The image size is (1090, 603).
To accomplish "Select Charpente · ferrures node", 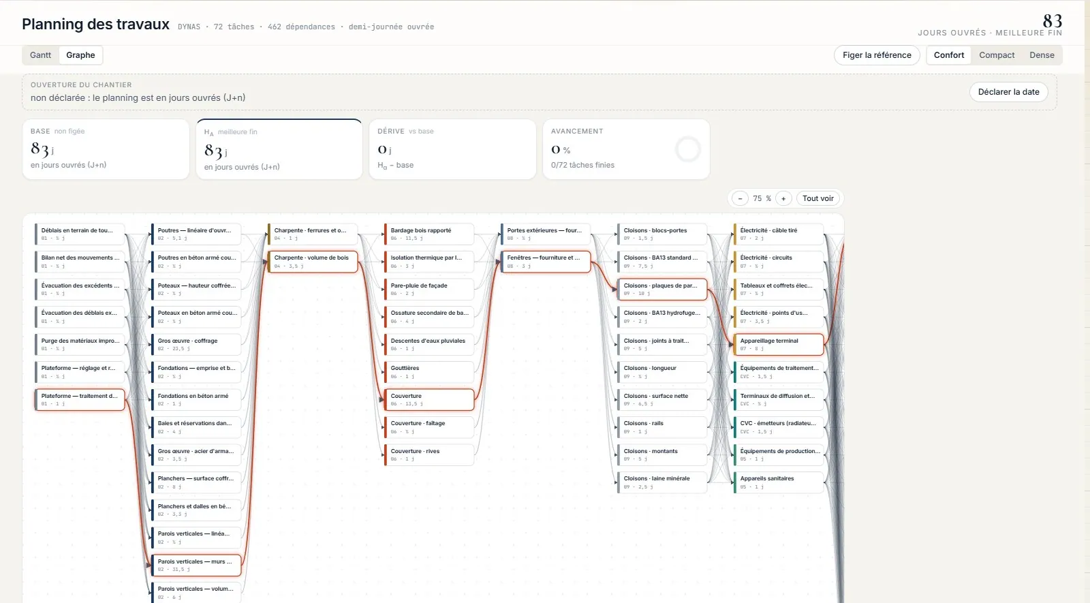I will point(313,234).
